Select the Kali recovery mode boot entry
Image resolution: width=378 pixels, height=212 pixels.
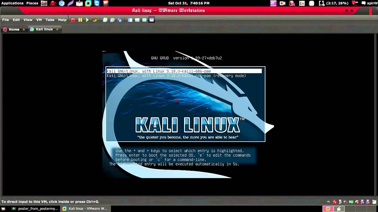[x=176, y=76]
